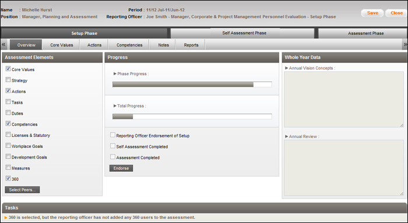Uncheck the Core Values checkbox
Viewport: 408px width, 223px height.
(x=8, y=69)
